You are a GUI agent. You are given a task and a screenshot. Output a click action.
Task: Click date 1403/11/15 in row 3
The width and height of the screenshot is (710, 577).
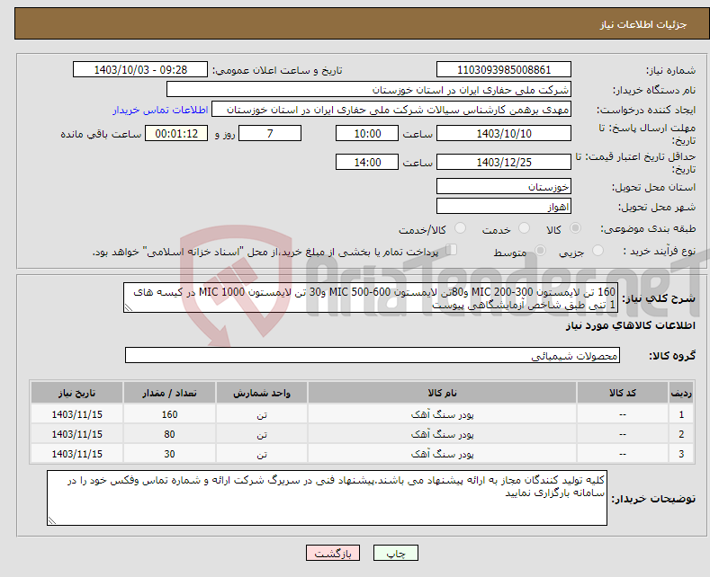77,454
